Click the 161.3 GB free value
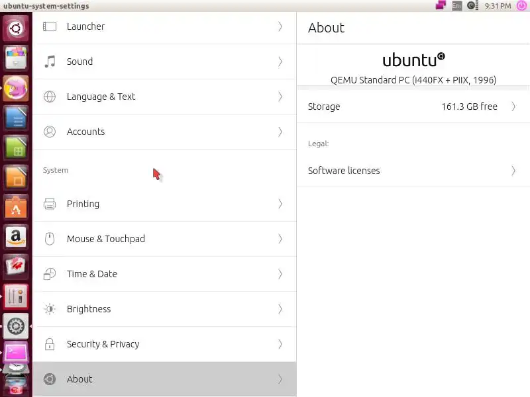This screenshot has height=397, width=530. (469, 107)
